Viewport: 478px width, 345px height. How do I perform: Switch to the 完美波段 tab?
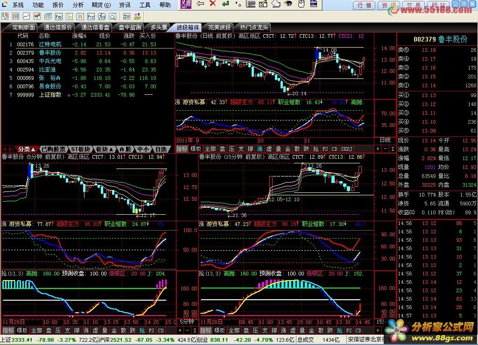pyautogui.click(x=219, y=28)
